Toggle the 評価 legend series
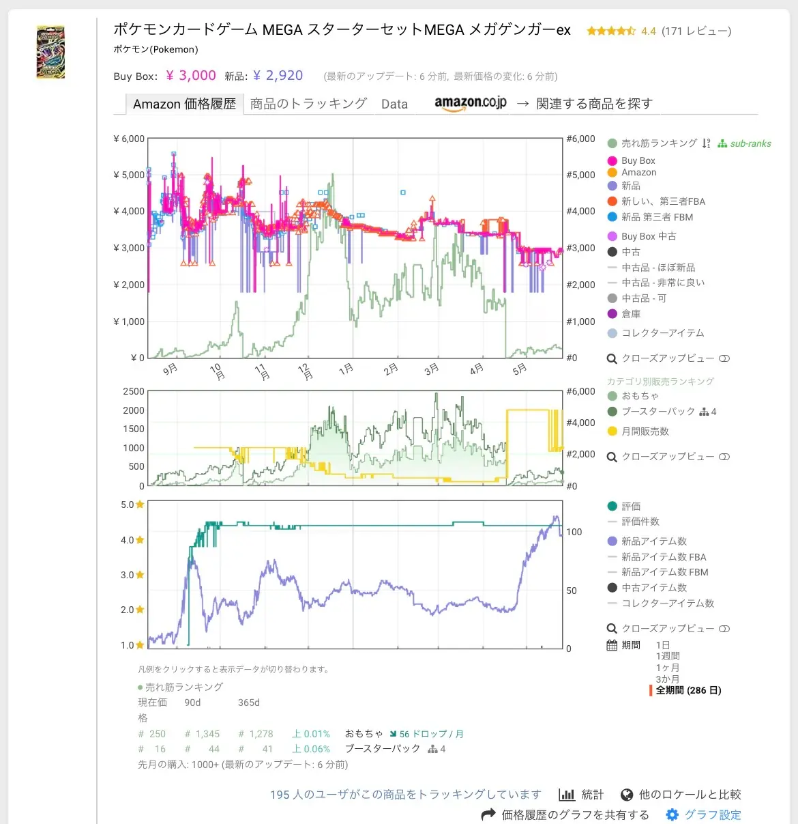Image resolution: width=798 pixels, height=824 pixels. (x=623, y=507)
